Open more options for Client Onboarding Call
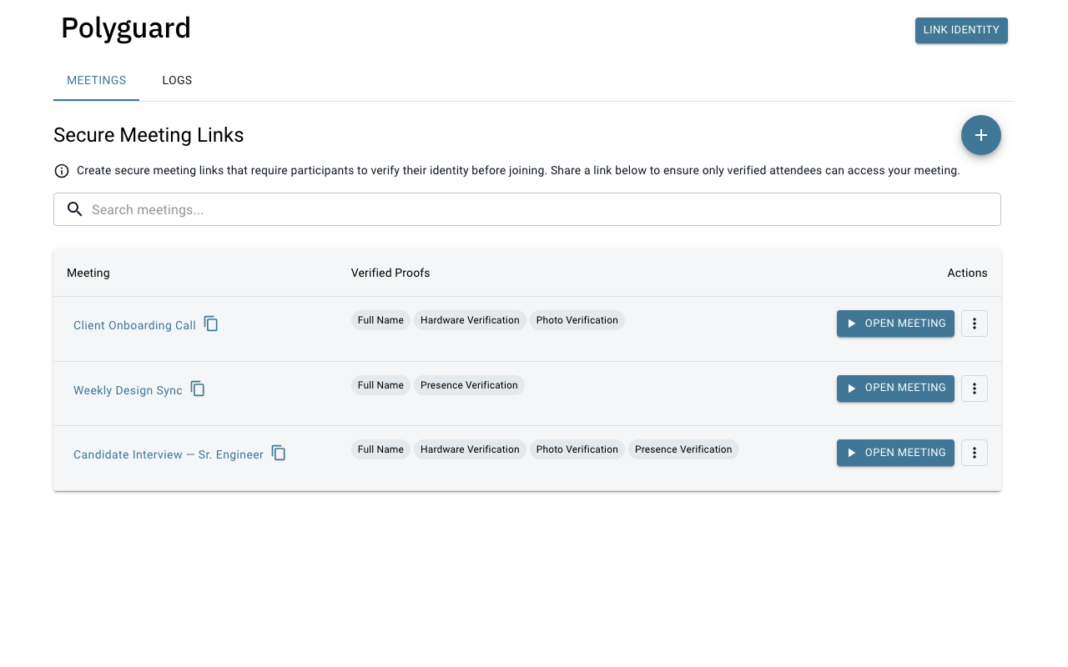 coord(974,323)
